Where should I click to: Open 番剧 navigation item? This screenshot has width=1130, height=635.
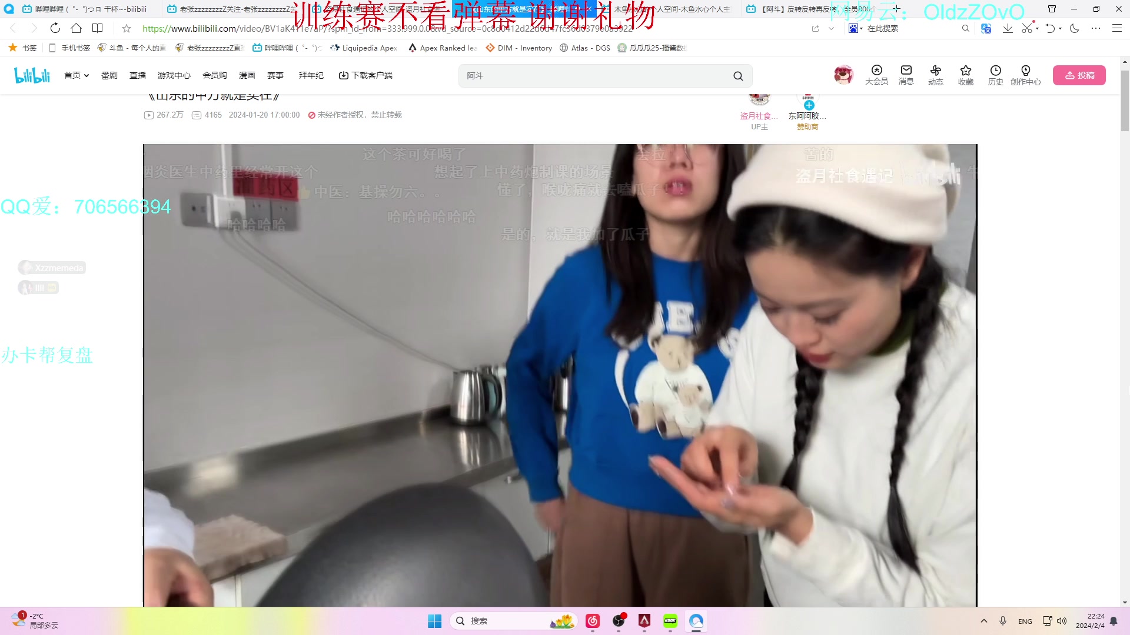coord(109,75)
